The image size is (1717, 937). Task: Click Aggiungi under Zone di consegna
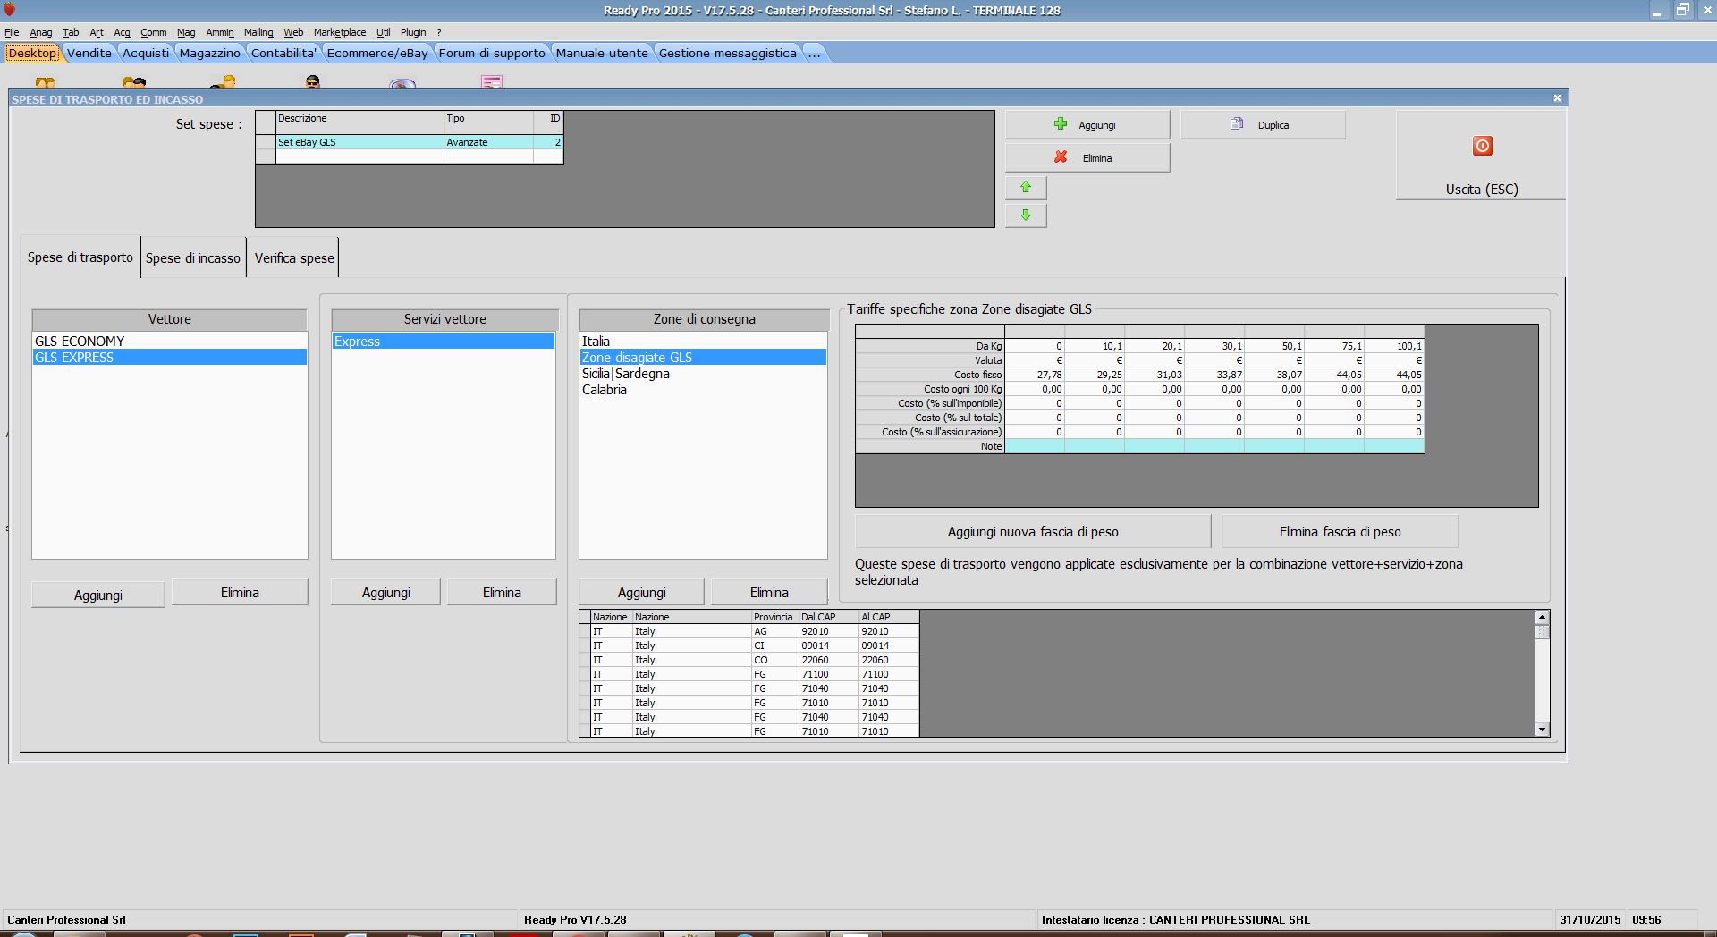pos(641,593)
